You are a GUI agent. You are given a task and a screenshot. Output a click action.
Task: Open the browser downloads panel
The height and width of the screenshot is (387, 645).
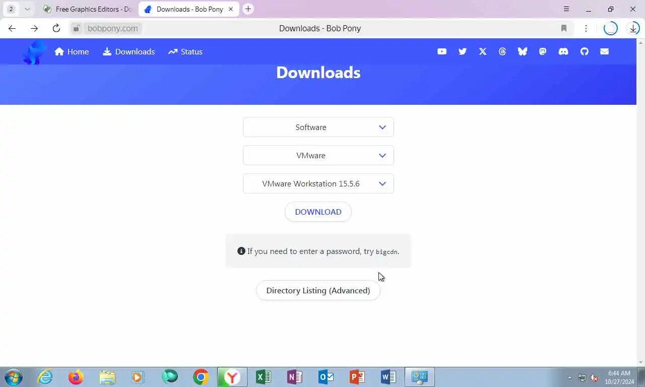[633, 28]
